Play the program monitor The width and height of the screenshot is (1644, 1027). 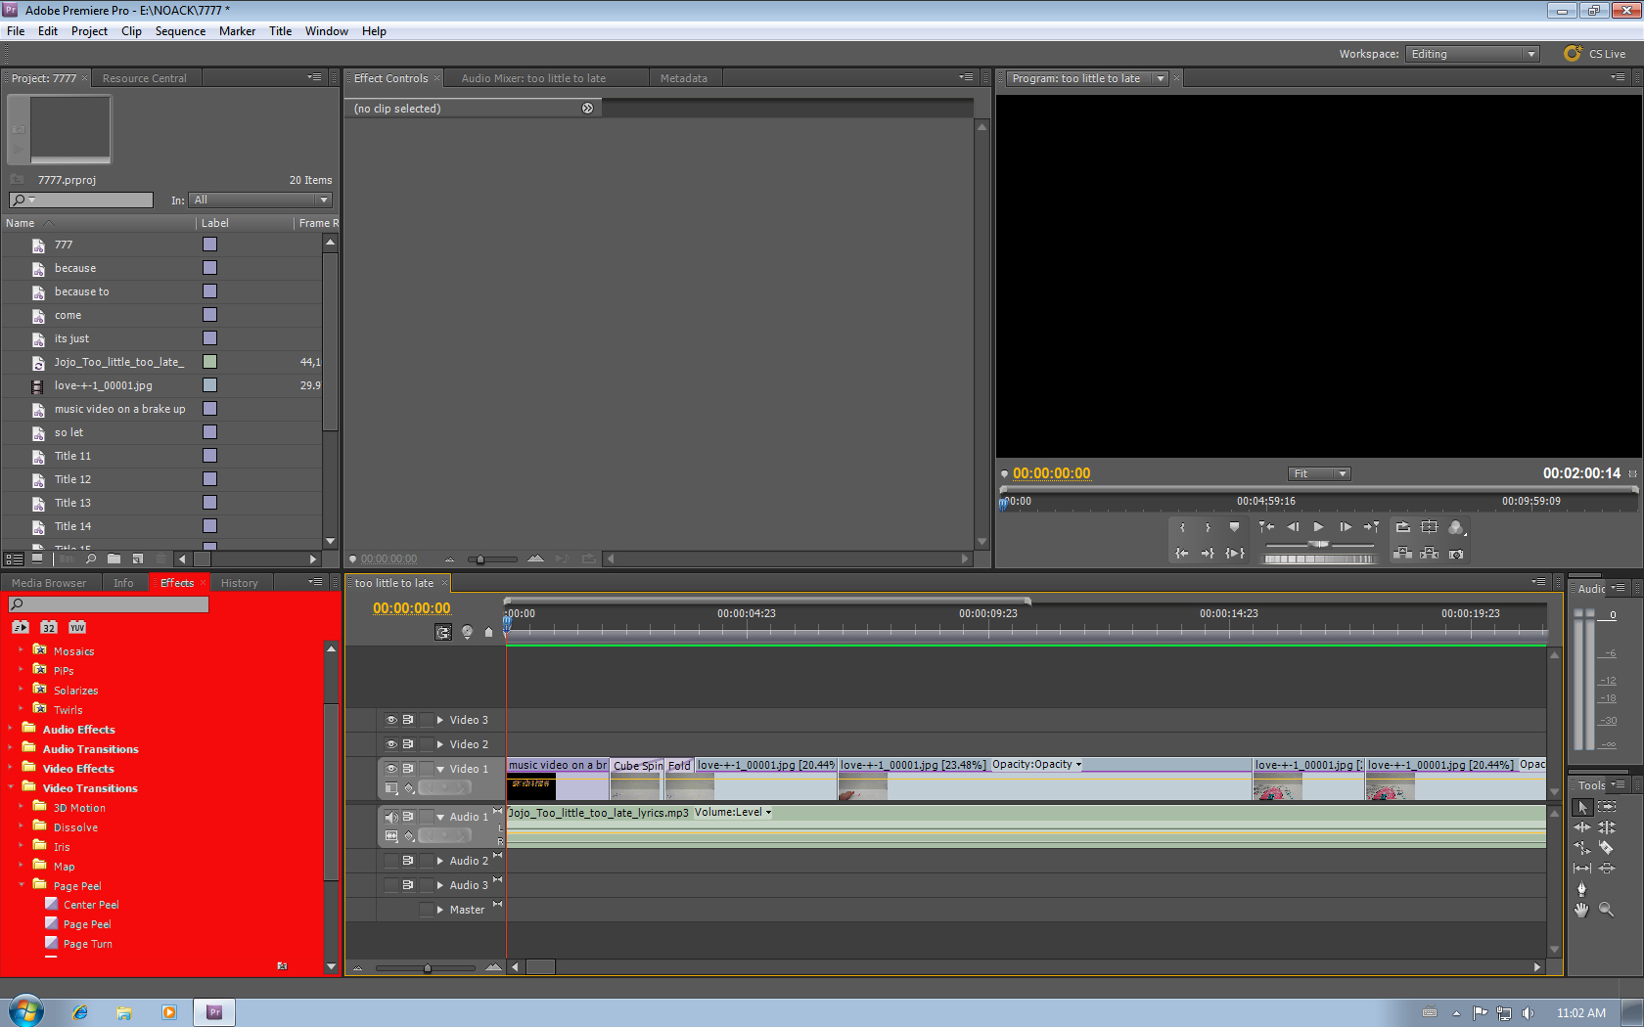point(1319,527)
